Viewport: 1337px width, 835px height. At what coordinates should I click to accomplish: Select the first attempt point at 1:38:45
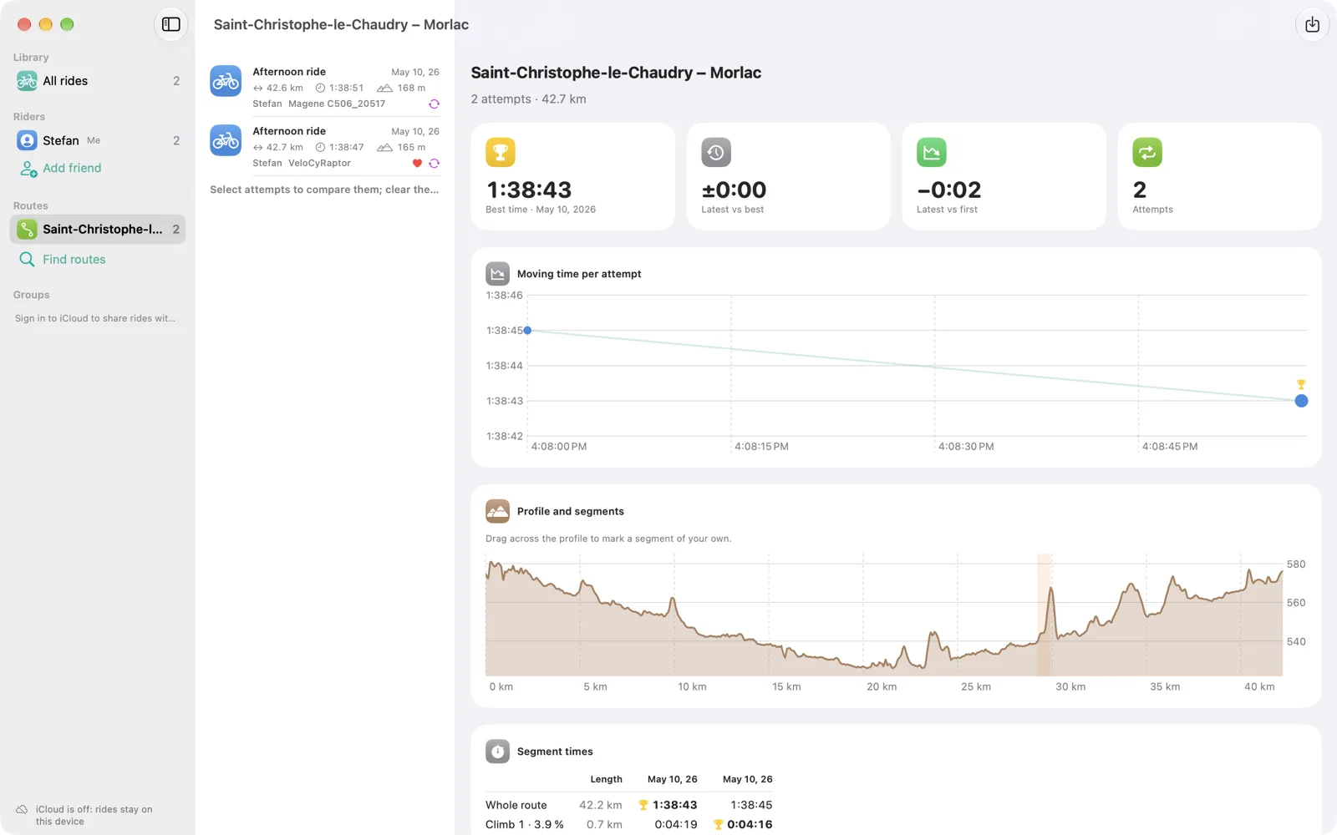pyautogui.click(x=527, y=331)
